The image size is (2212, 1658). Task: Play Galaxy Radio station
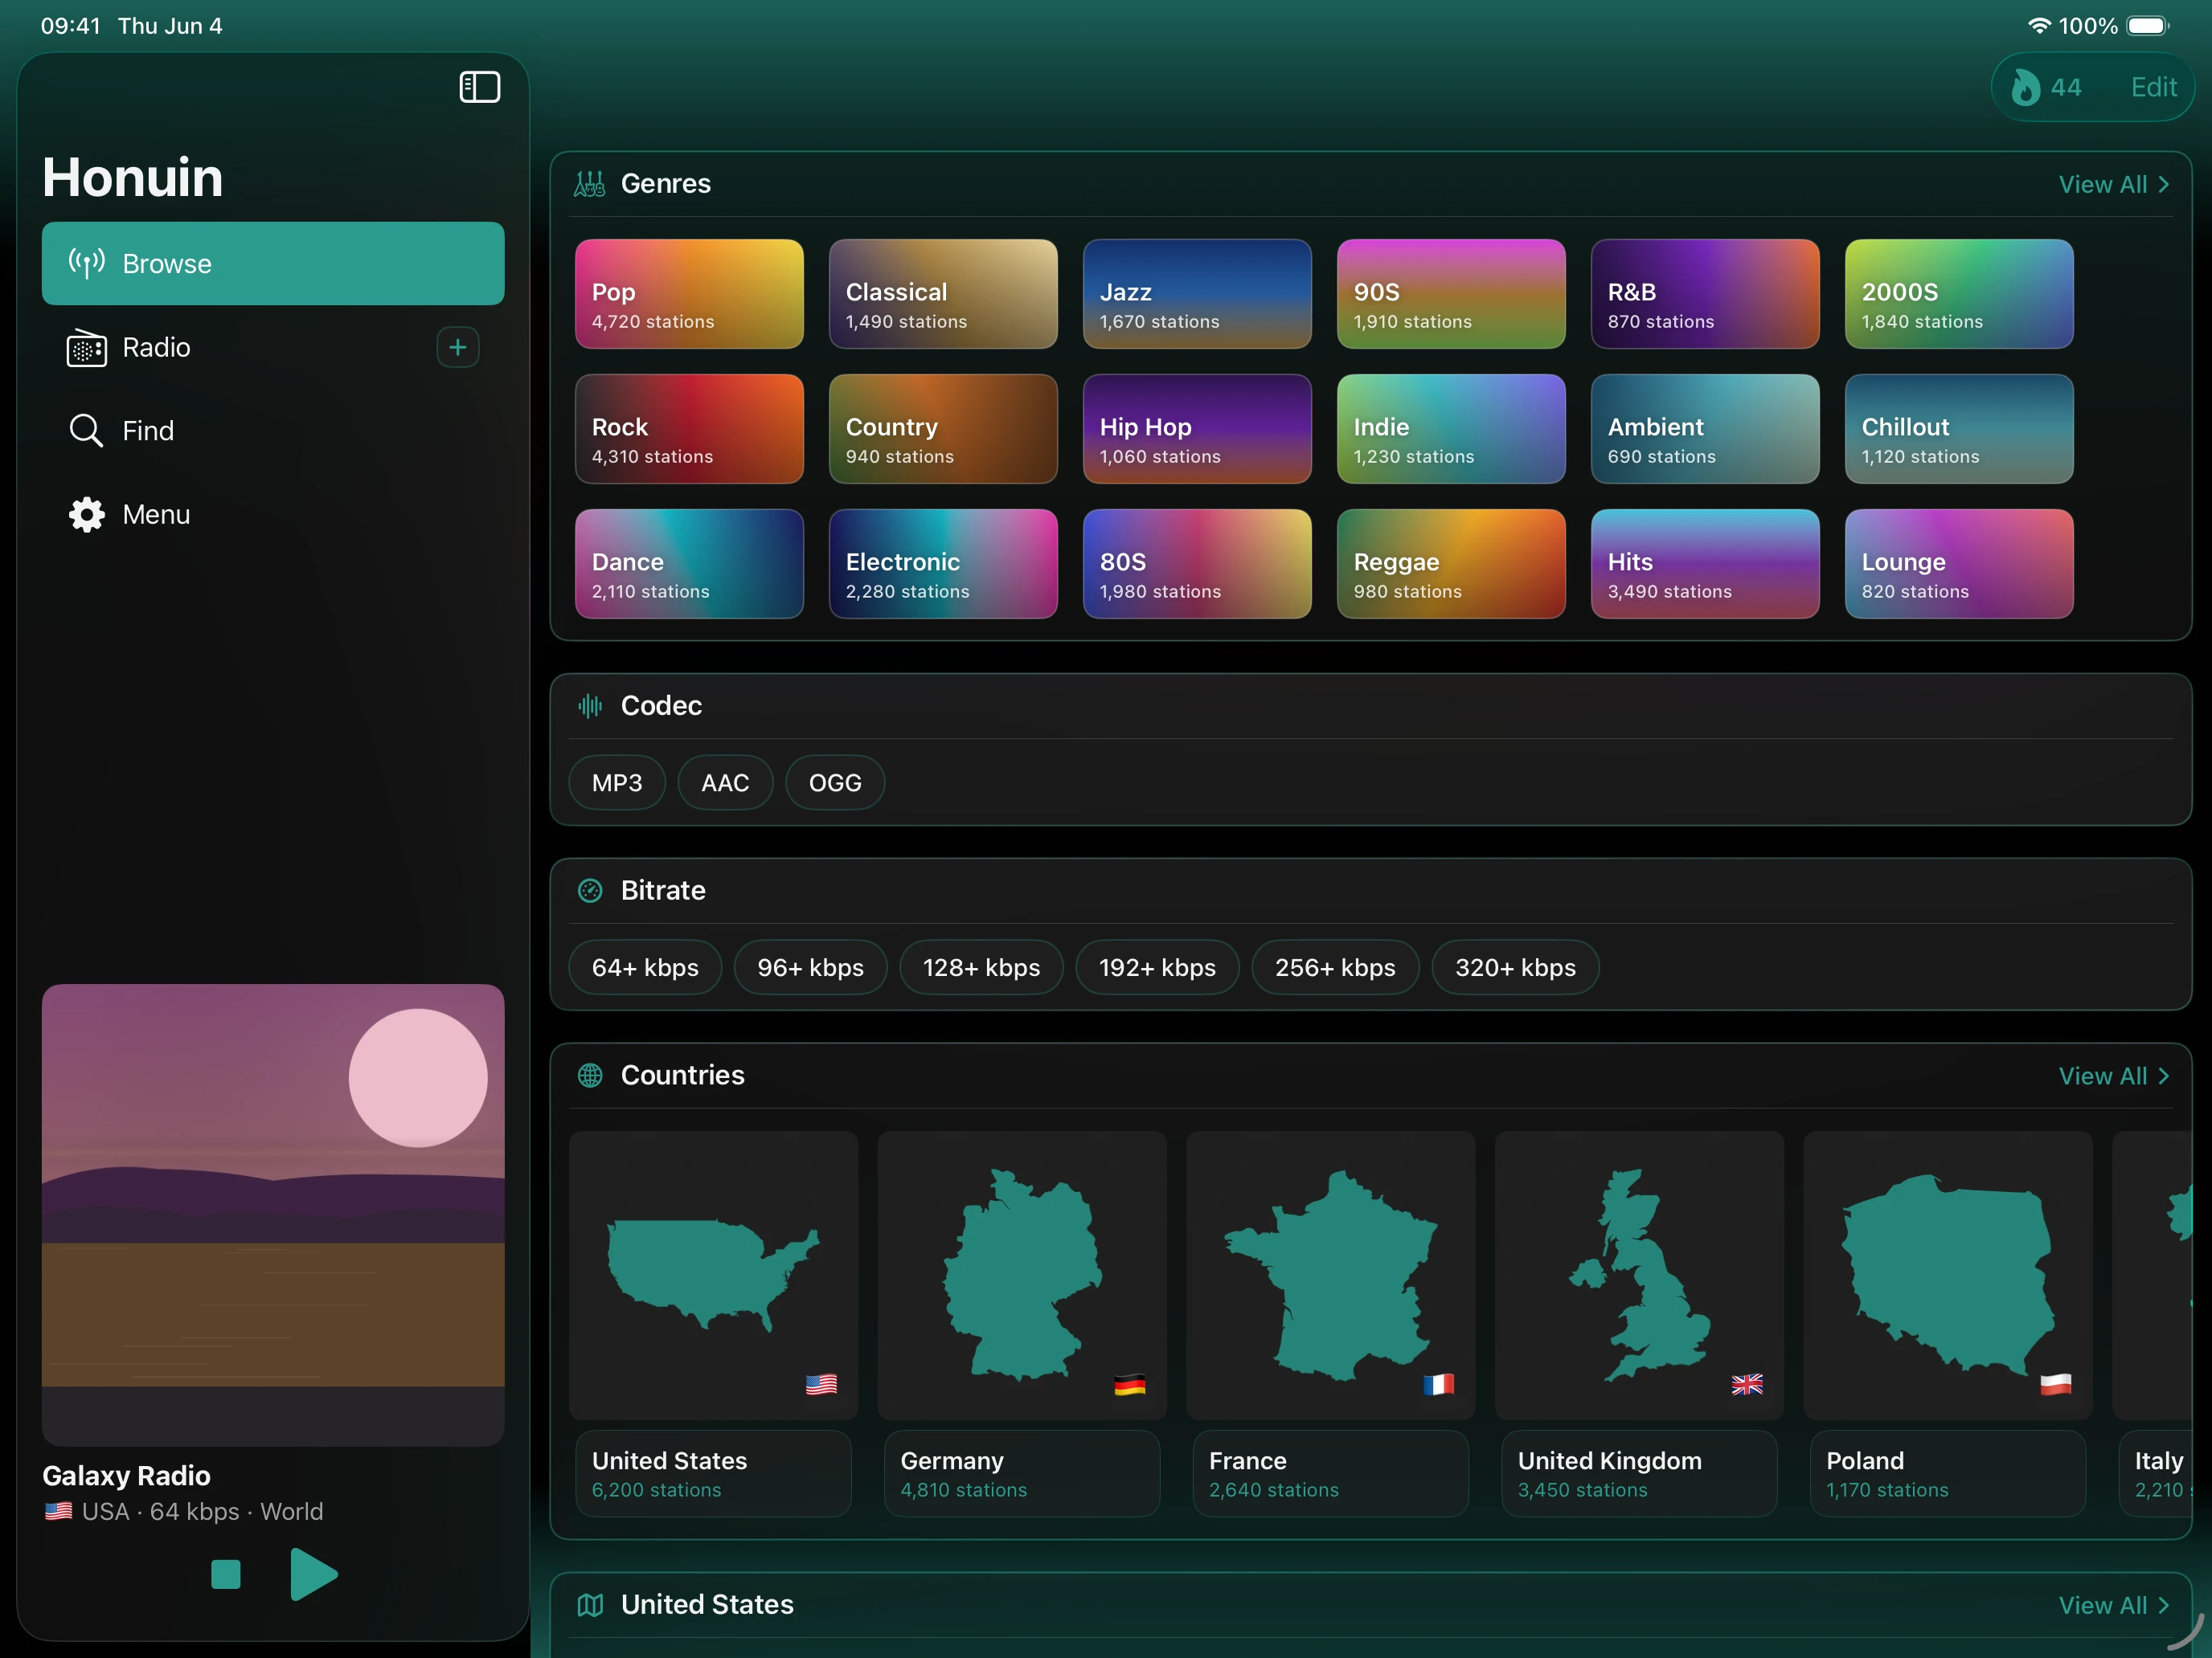tap(313, 1575)
